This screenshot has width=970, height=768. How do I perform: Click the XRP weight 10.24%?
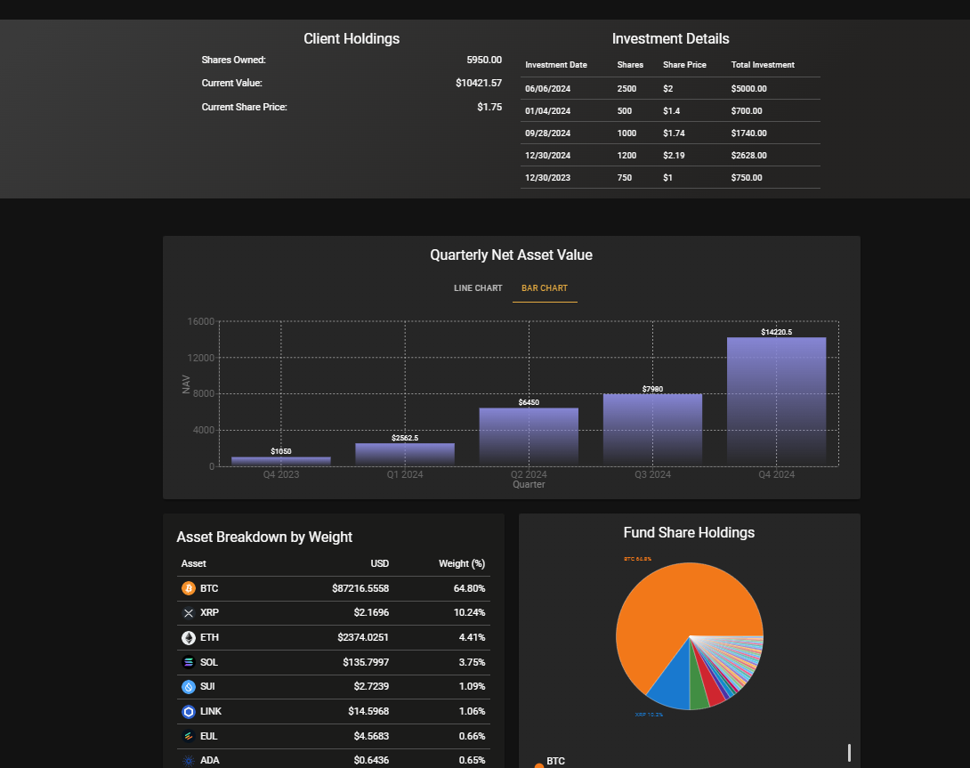pyautogui.click(x=470, y=612)
